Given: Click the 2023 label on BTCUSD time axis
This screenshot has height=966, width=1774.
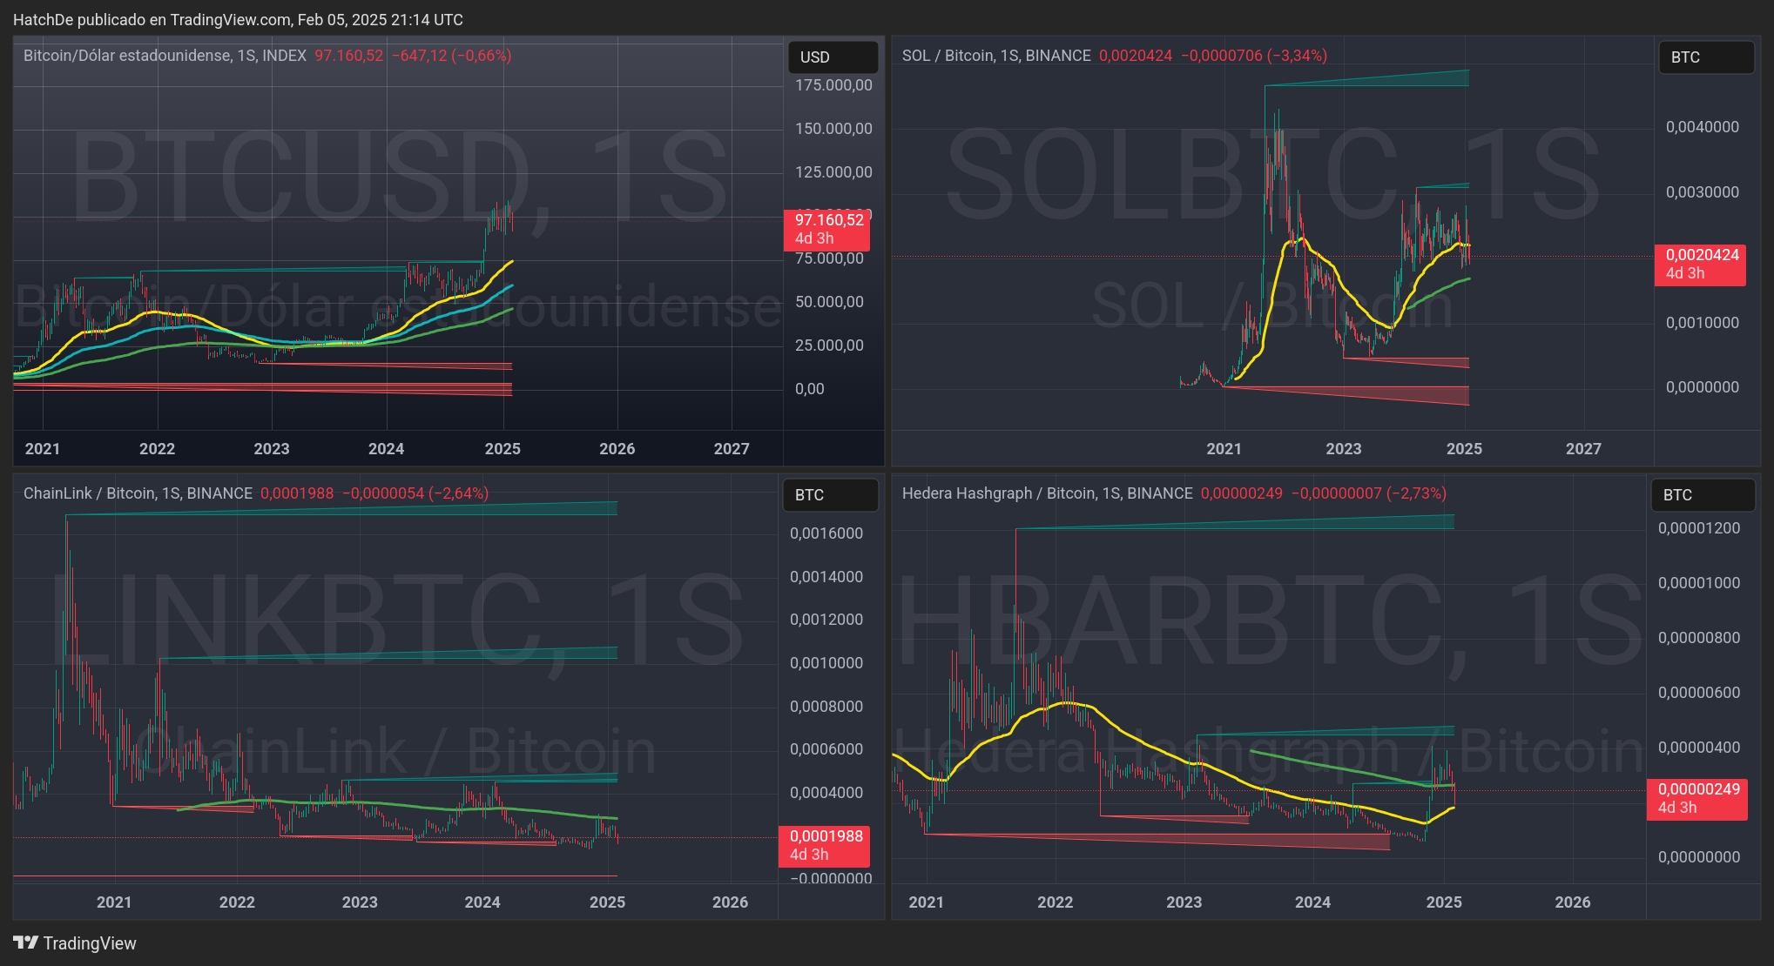Looking at the screenshot, I should pyautogui.click(x=273, y=449).
